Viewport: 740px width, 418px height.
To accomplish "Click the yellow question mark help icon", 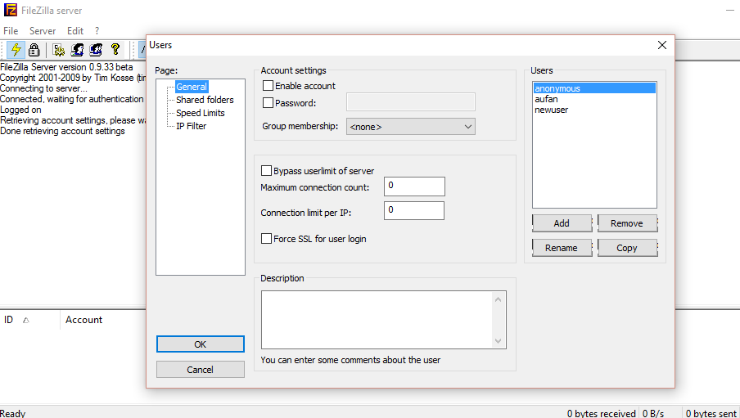I will (x=115, y=50).
